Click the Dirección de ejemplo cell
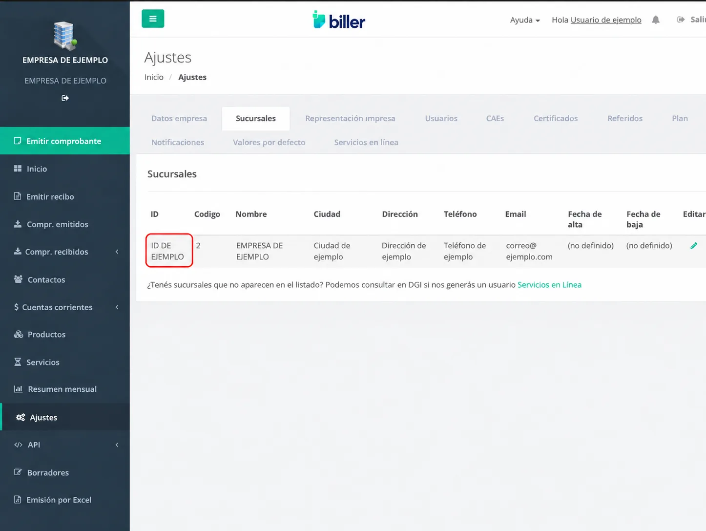This screenshot has width=706, height=531. tap(404, 251)
